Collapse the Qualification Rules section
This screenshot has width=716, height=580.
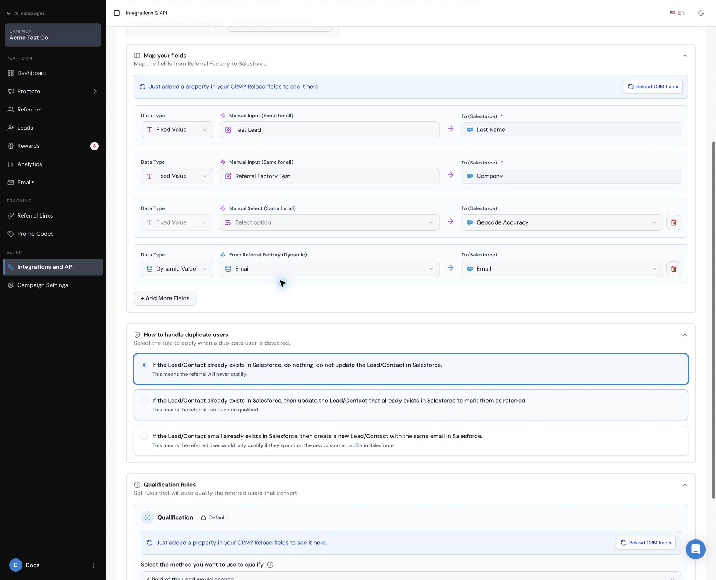tap(685, 485)
